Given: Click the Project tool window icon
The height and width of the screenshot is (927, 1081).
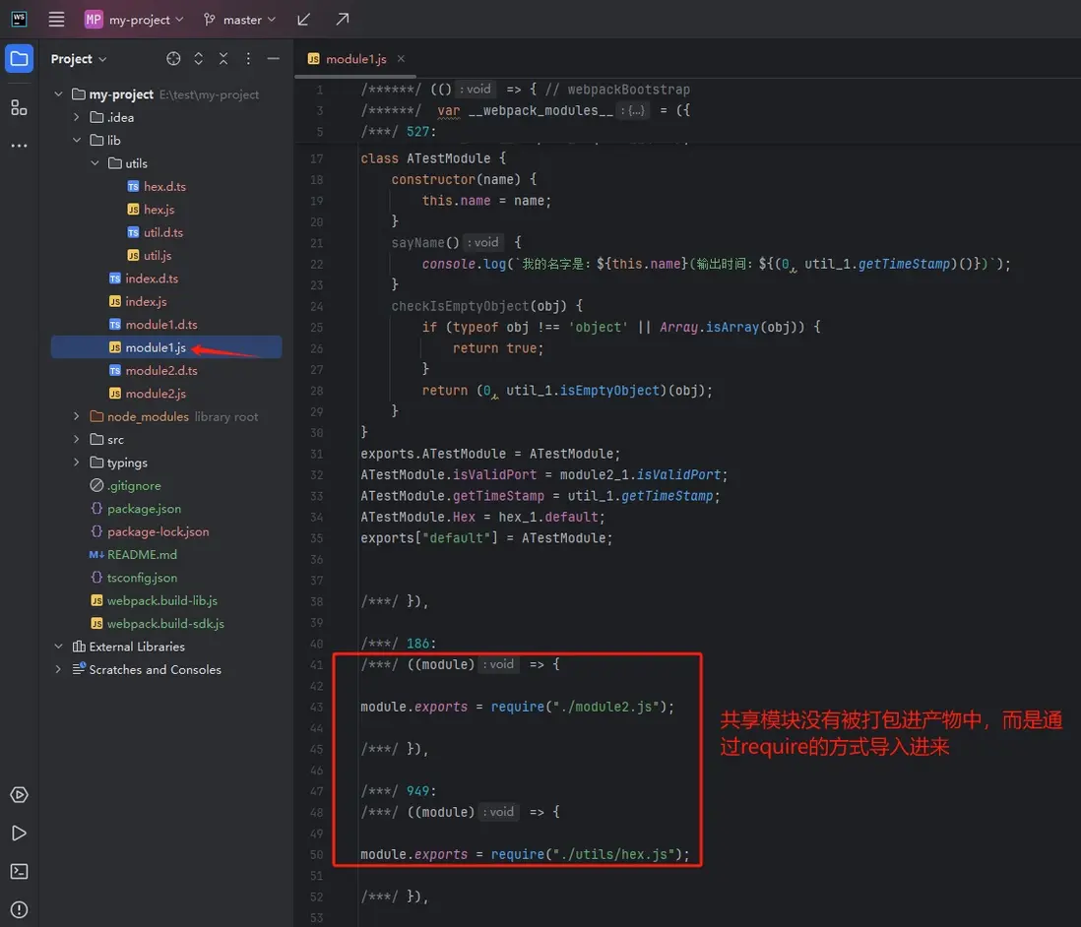Looking at the screenshot, I should coord(19,59).
